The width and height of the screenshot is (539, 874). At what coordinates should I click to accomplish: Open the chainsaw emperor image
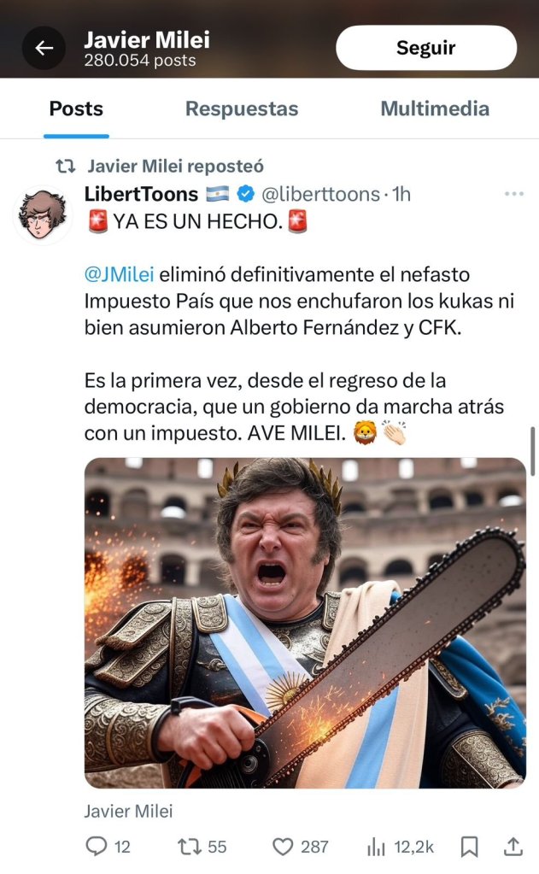(x=305, y=623)
